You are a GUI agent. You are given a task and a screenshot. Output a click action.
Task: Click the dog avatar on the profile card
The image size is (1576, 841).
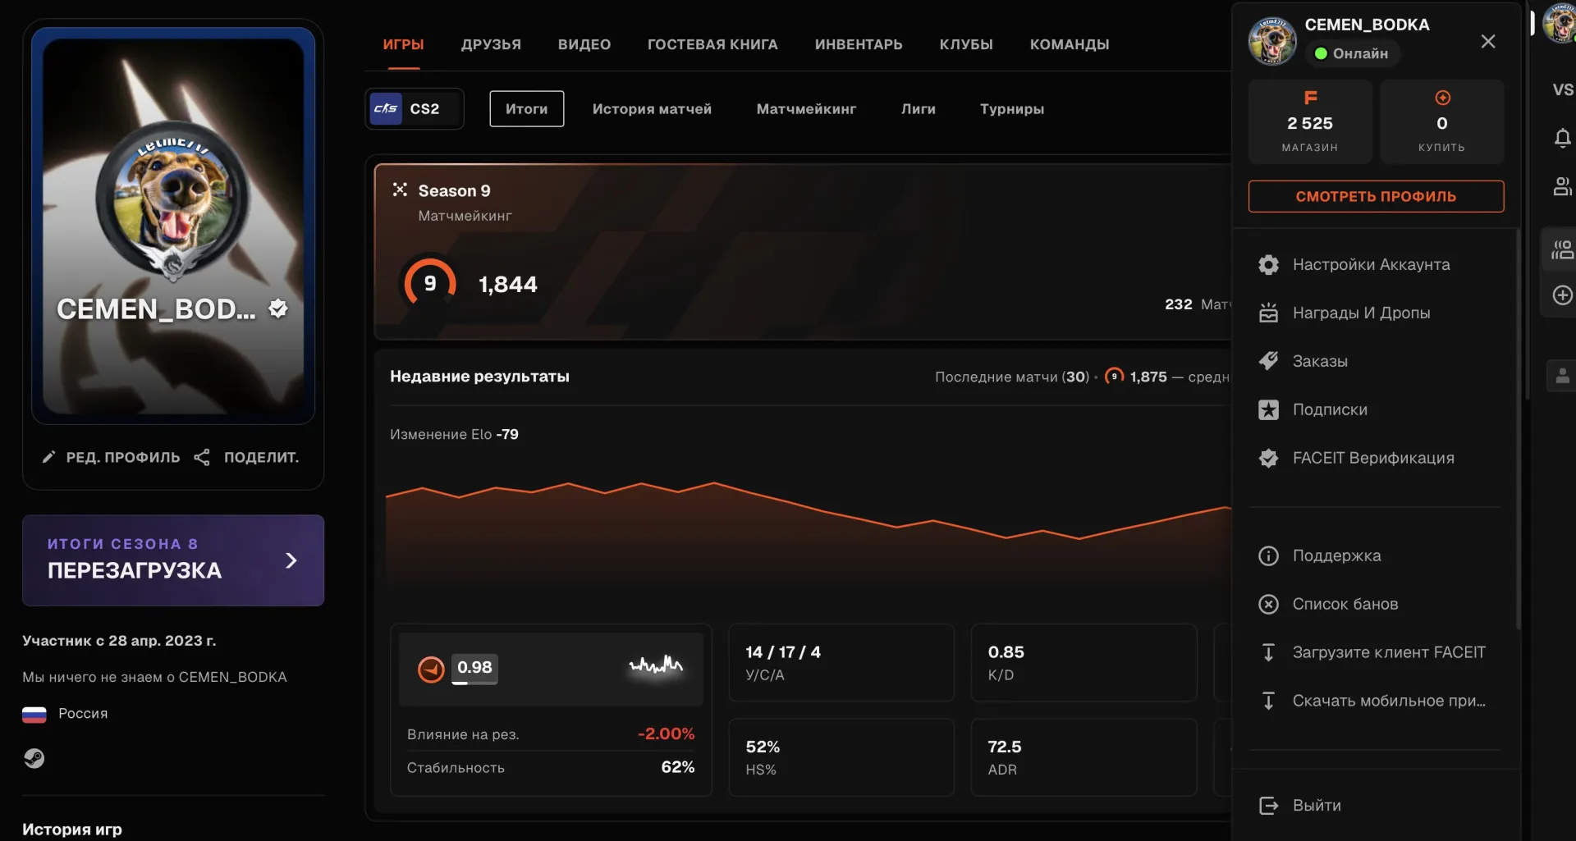tap(172, 198)
